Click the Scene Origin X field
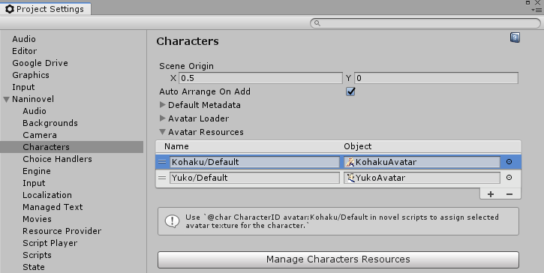The image size is (544, 273). point(260,78)
